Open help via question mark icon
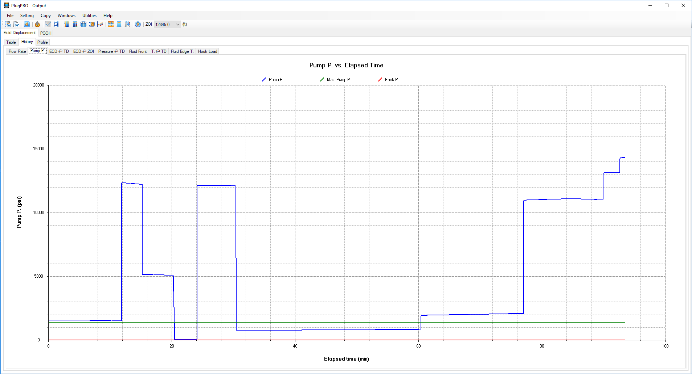 [x=138, y=24]
